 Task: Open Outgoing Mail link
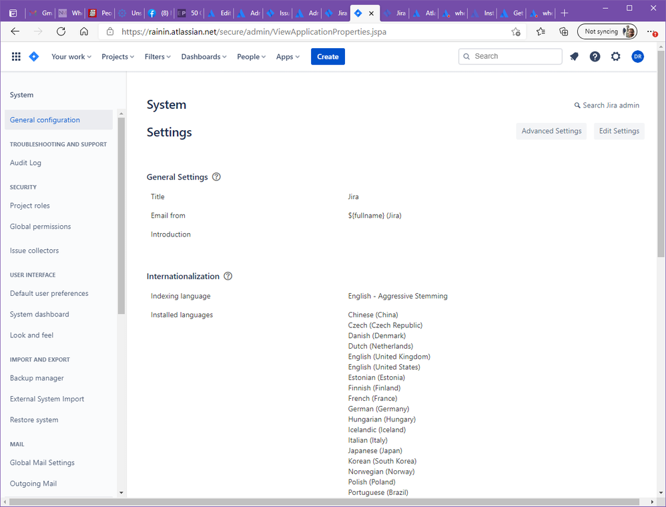(x=33, y=484)
